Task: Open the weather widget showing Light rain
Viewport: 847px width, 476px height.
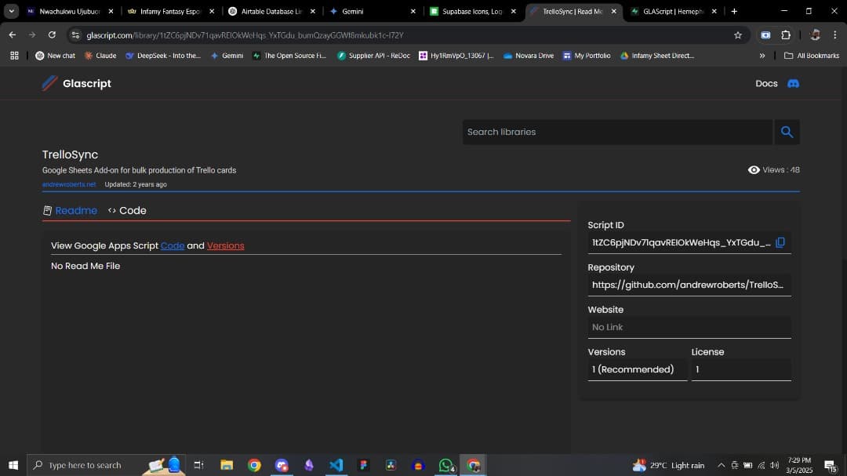Action: coord(669,465)
